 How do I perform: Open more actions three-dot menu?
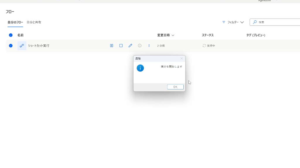pos(149,46)
